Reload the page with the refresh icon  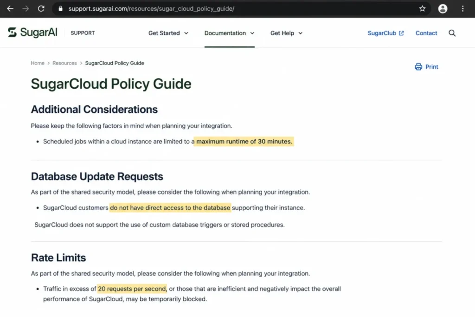coord(41,8)
